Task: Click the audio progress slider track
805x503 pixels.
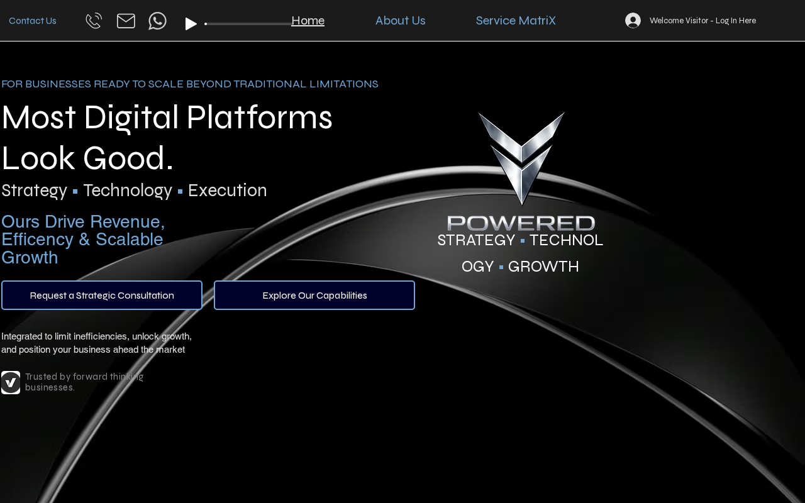Action: (x=248, y=24)
